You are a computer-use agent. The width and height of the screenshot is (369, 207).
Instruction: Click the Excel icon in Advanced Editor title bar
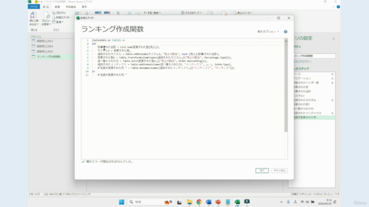point(78,18)
